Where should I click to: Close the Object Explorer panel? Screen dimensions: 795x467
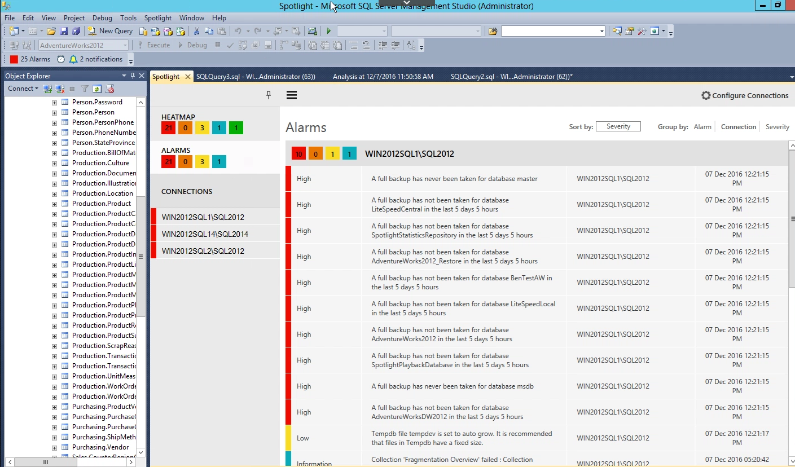click(142, 76)
